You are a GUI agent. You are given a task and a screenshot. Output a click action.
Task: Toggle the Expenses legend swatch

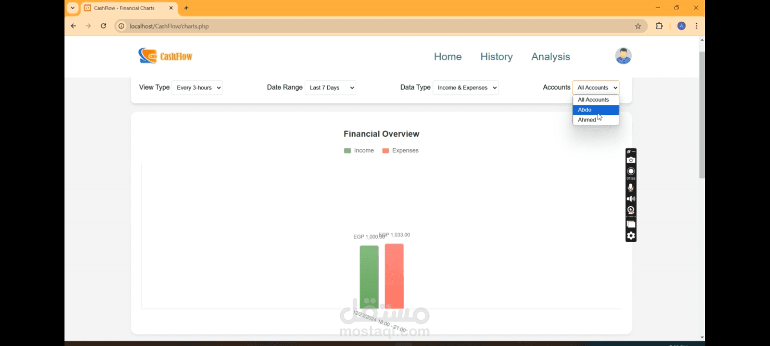point(385,151)
